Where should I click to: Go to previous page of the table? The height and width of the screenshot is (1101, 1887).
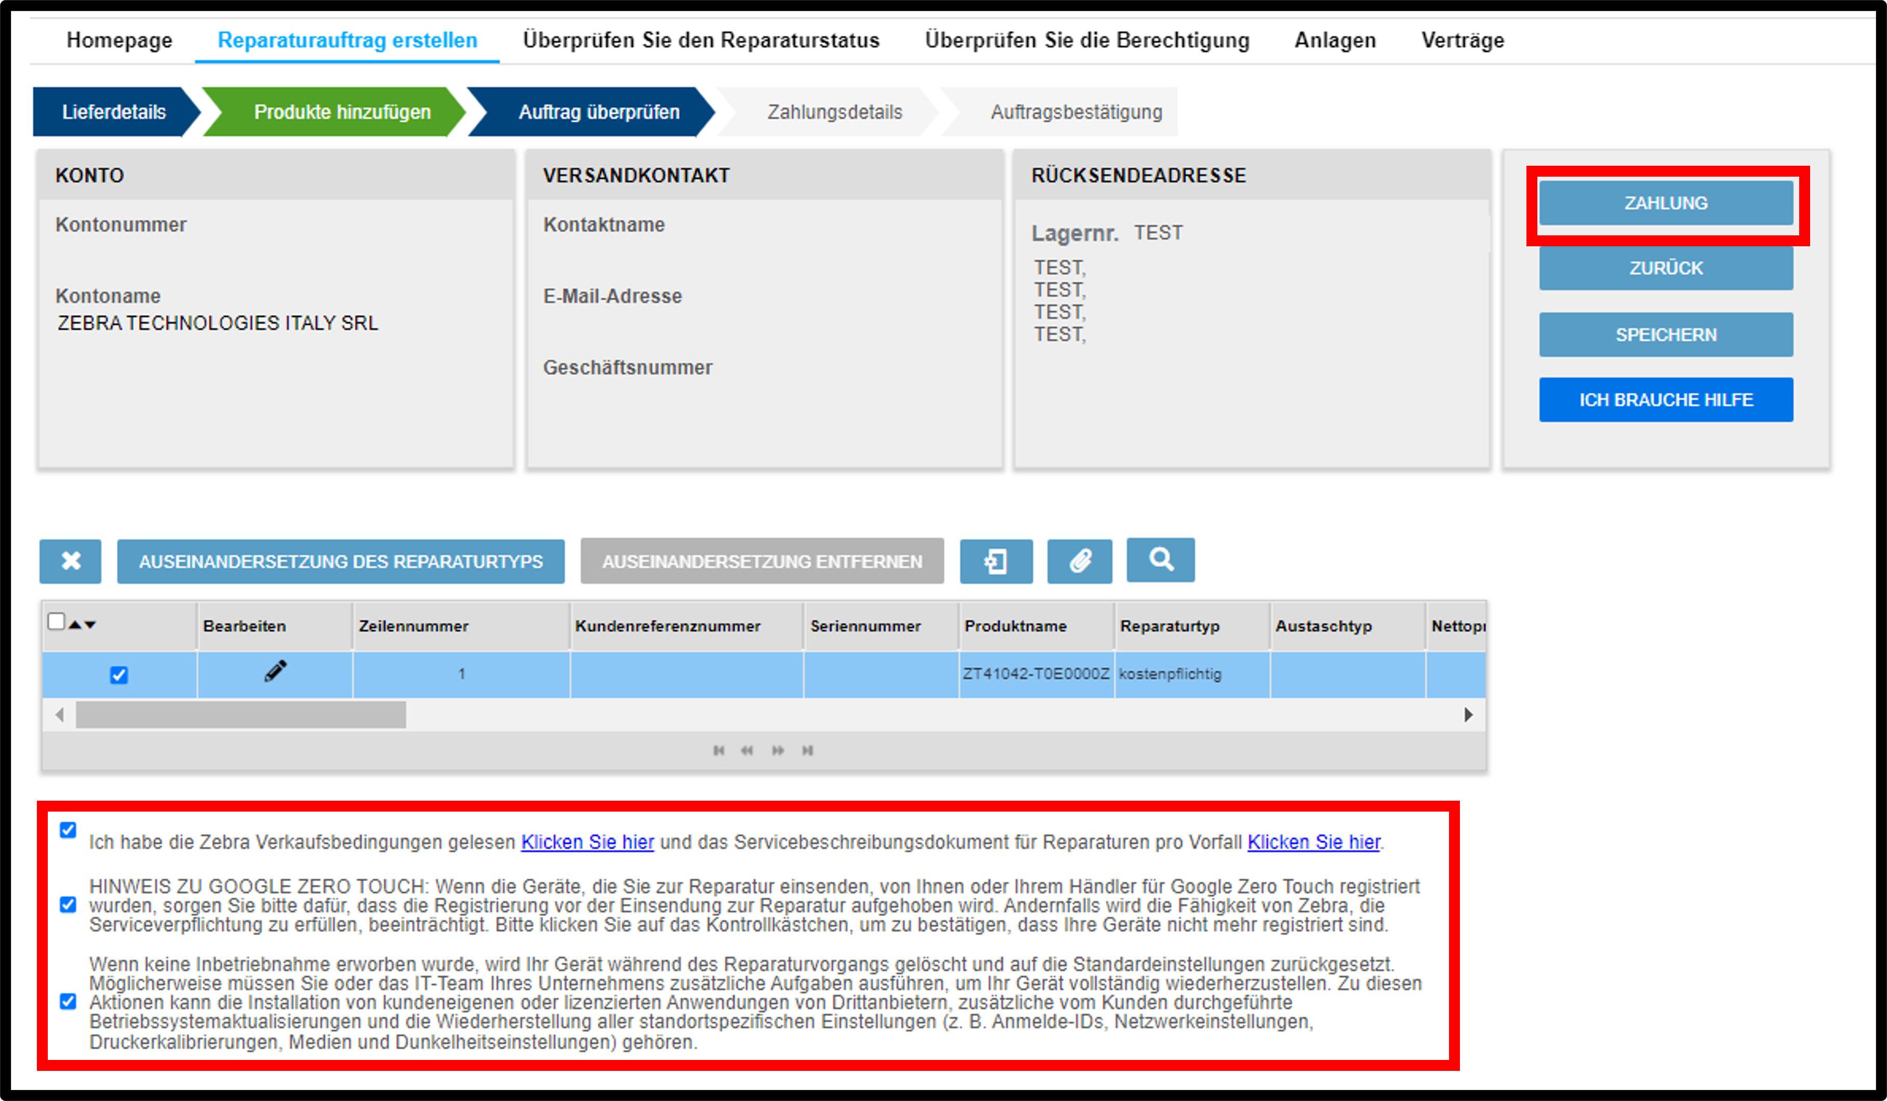click(x=747, y=750)
